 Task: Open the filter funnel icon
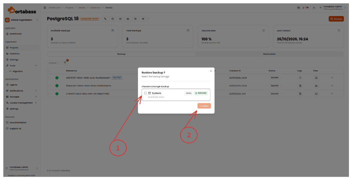click(x=65, y=63)
